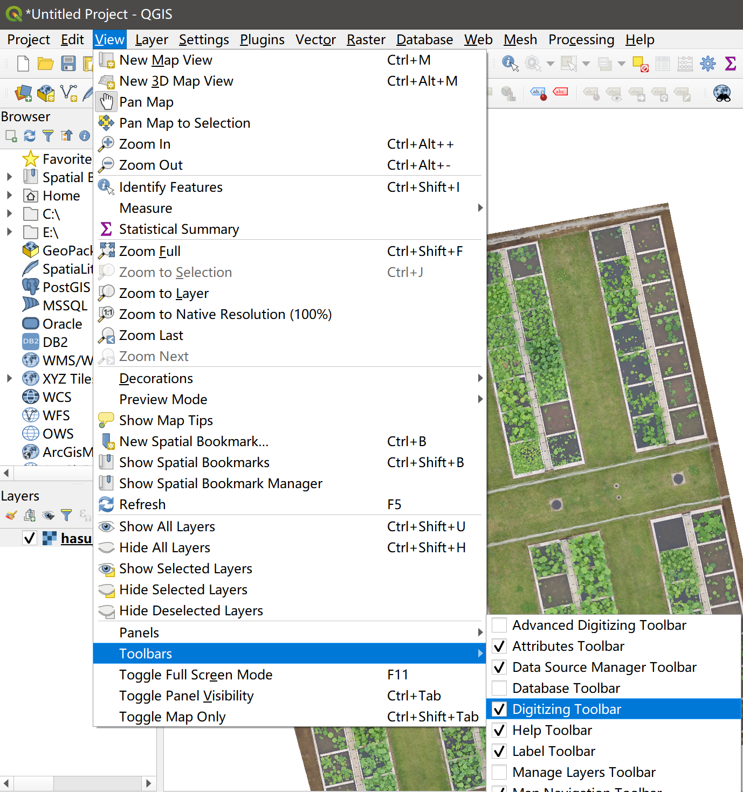743x792 pixels.
Task: Expand the XYZ Tiles tree item
Action: click(x=9, y=378)
